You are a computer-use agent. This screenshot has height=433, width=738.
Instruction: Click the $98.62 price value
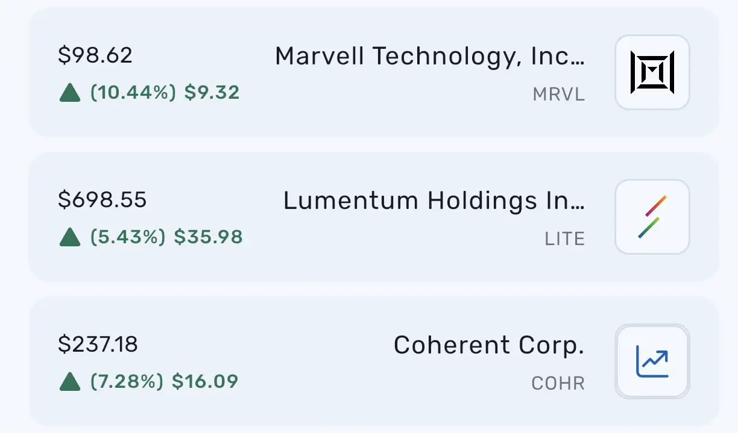(x=95, y=55)
